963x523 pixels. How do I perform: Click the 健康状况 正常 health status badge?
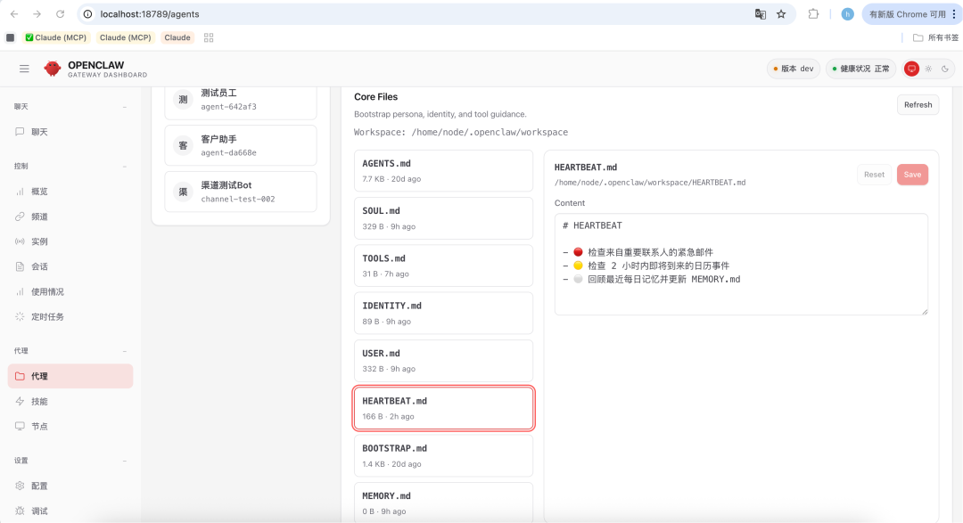861,69
